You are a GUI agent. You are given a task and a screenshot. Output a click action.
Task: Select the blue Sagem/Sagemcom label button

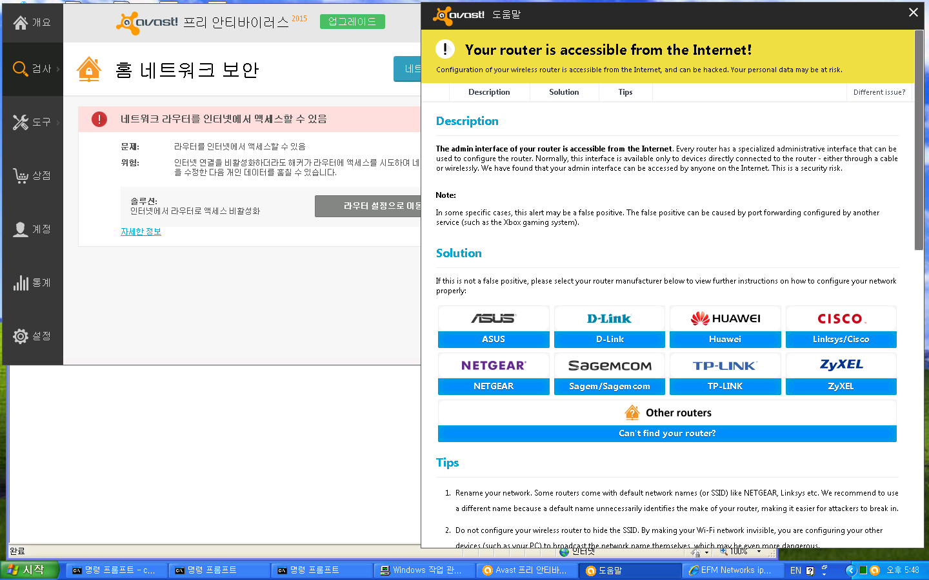[x=610, y=387]
